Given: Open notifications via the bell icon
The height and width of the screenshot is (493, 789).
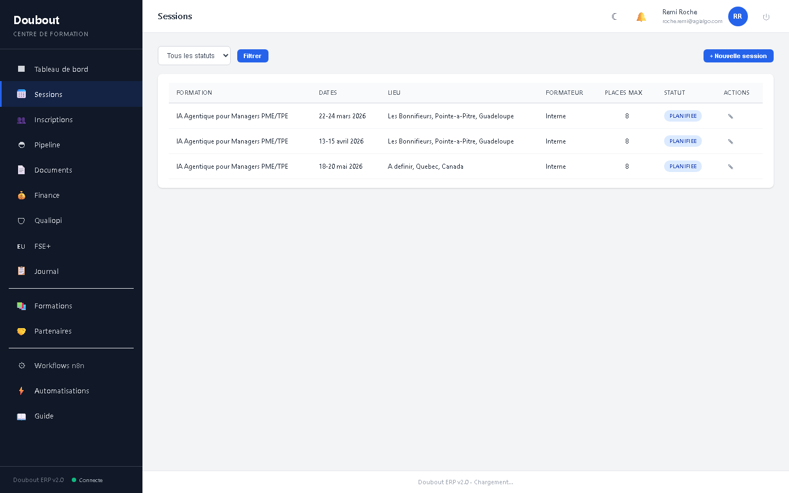Looking at the screenshot, I should (x=641, y=16).
